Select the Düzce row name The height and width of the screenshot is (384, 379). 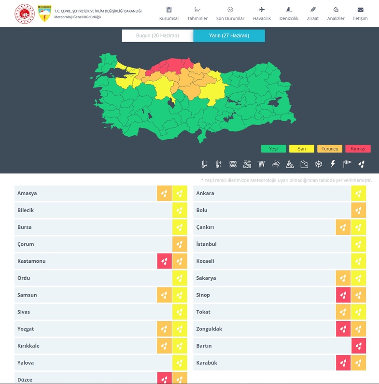pyautogui.click(x=25, y=380)
